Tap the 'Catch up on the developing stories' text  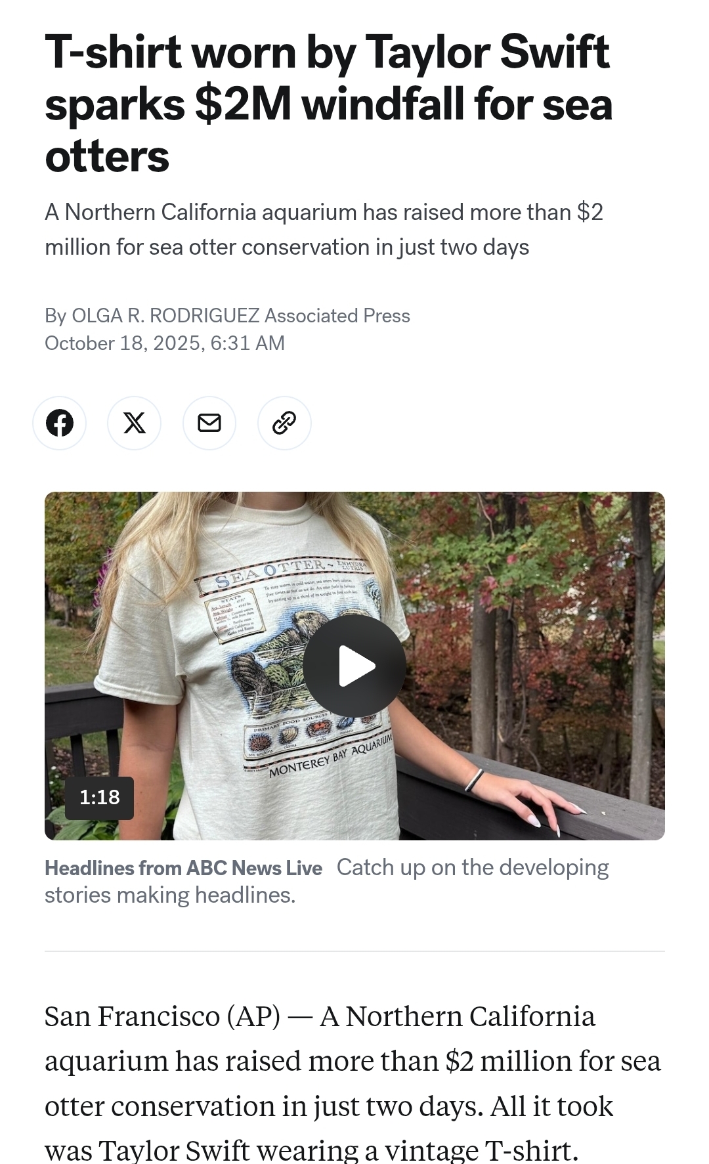click(473, 868)
